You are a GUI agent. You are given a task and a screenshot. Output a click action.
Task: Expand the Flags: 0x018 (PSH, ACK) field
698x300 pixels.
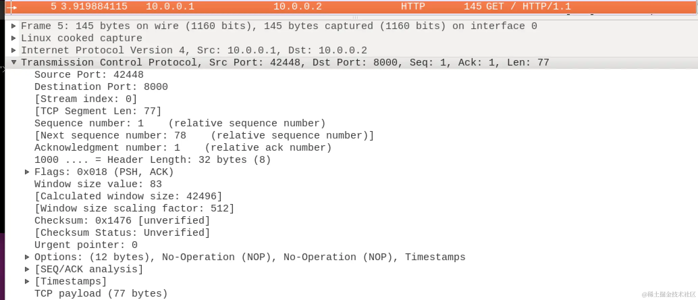click(x=27, y=172)
